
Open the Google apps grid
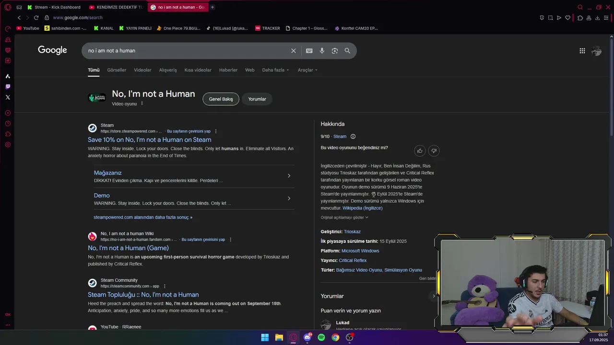(582, 51)
